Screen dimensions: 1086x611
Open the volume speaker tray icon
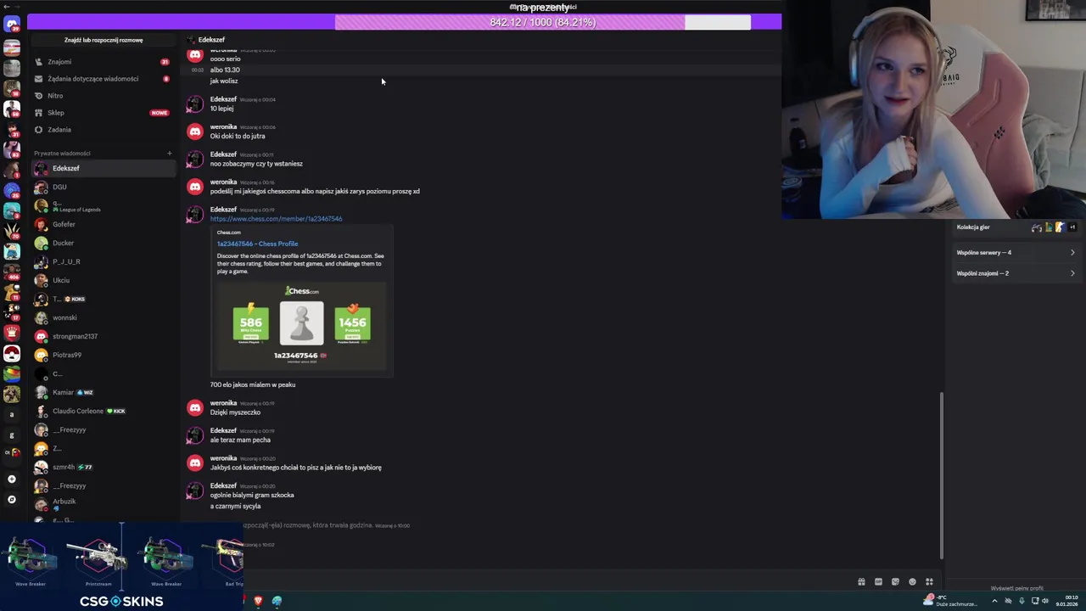click(x=1046, y=601)
